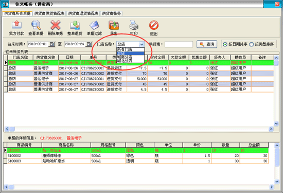Select the 整单退货 return icon
The image size is (283, 193).
click(75, 25)
